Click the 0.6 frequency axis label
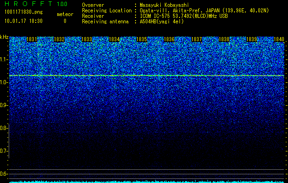This screenshot has width=288, height=183. click(x=4, y=174)
